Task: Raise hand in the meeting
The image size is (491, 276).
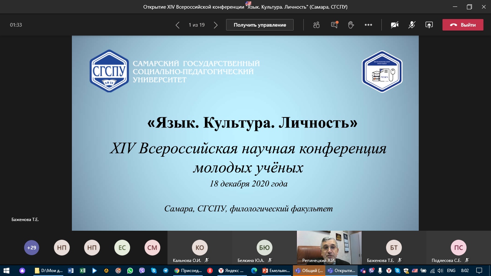Action: 351,25
